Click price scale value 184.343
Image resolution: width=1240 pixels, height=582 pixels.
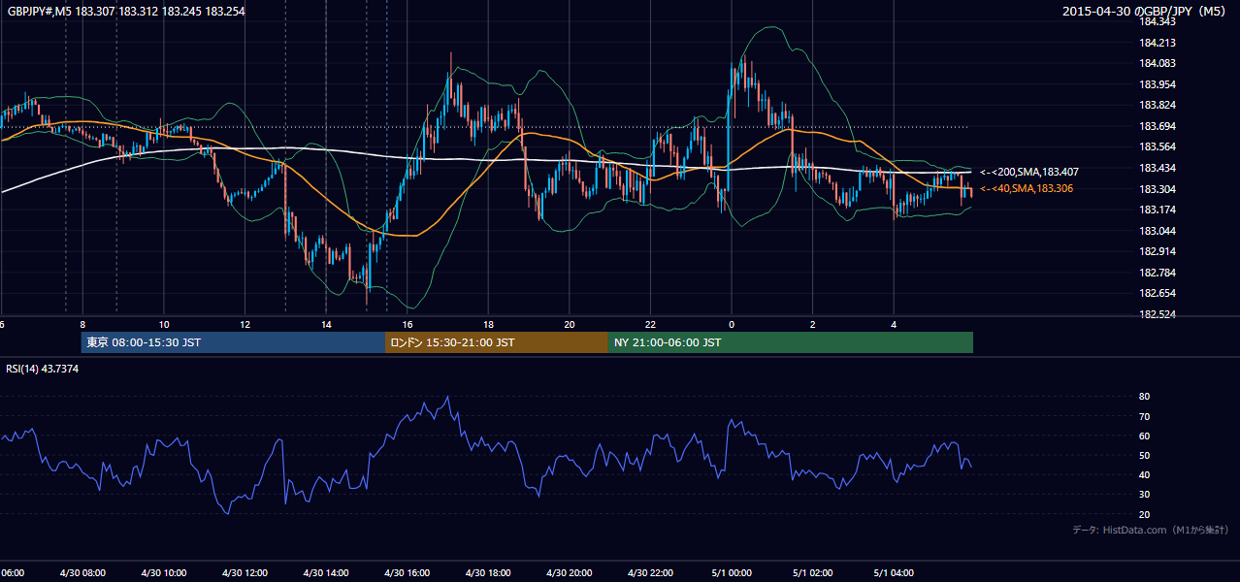pyautogui.click(x=1157, y=21)
